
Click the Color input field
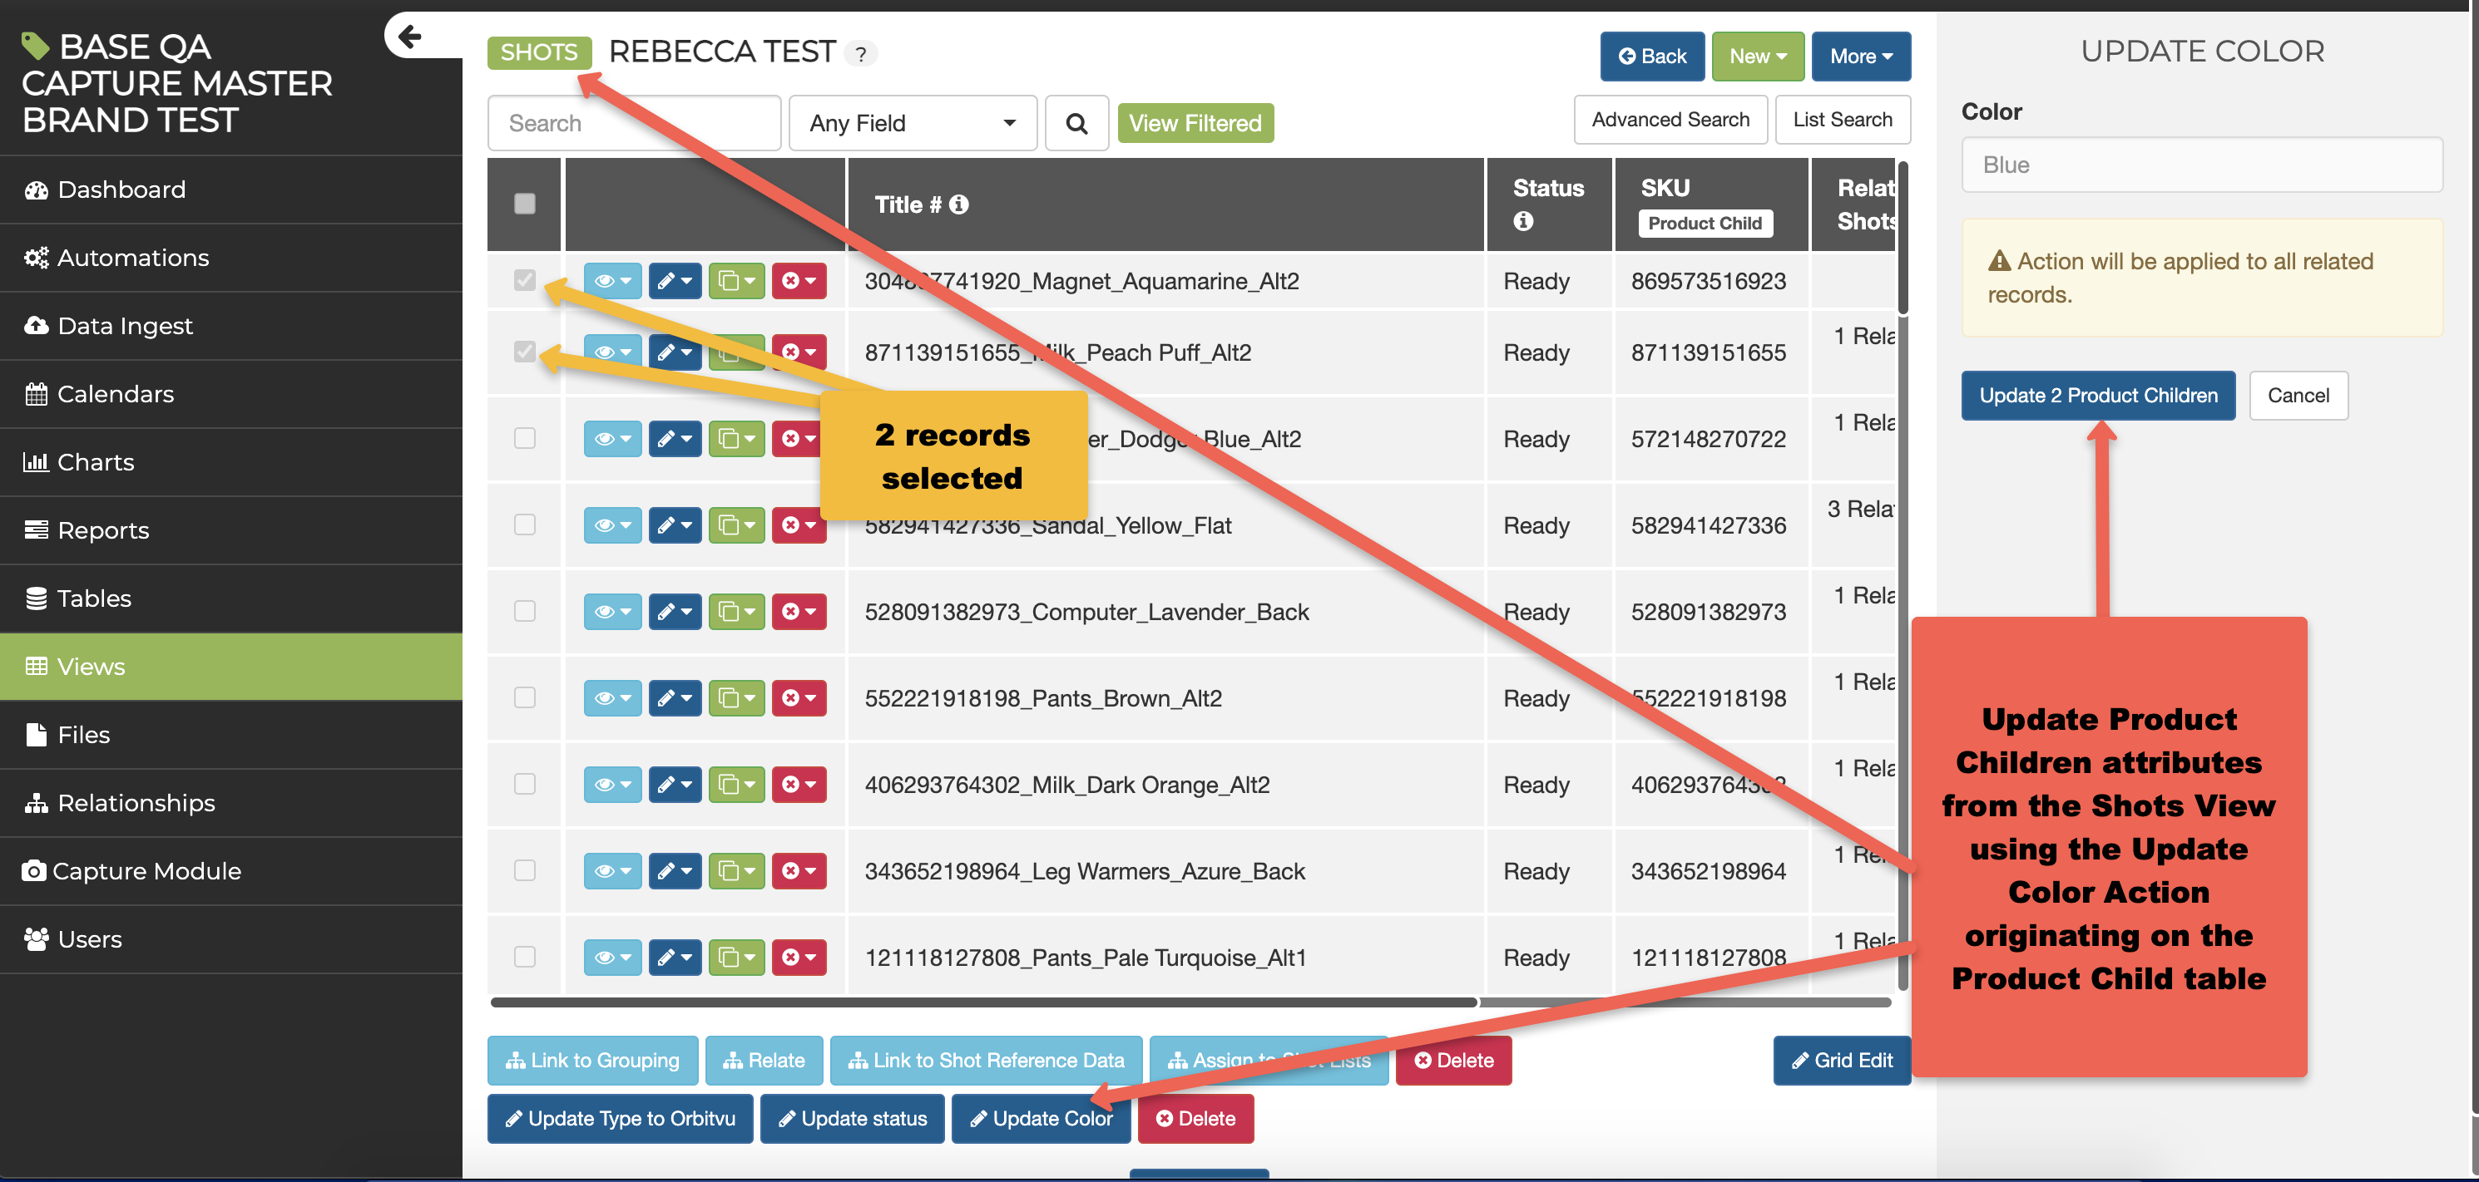point(2201,165)
